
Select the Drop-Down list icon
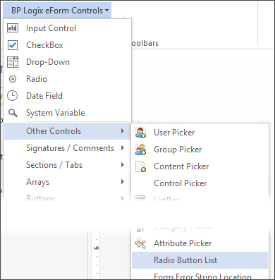(13, 62)
